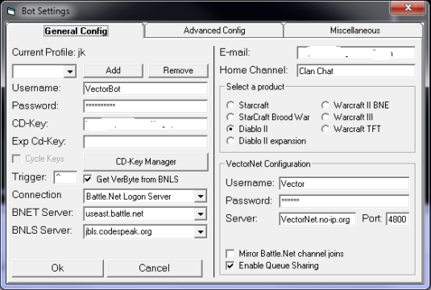The width and height of the screenshot is (431, 290).
Task: Click the Remove profile button
Action: pos(178,71)
